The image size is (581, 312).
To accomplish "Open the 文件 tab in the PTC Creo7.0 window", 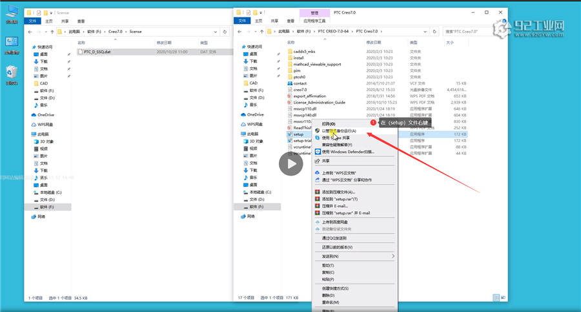I will click(x=242, y=21).
